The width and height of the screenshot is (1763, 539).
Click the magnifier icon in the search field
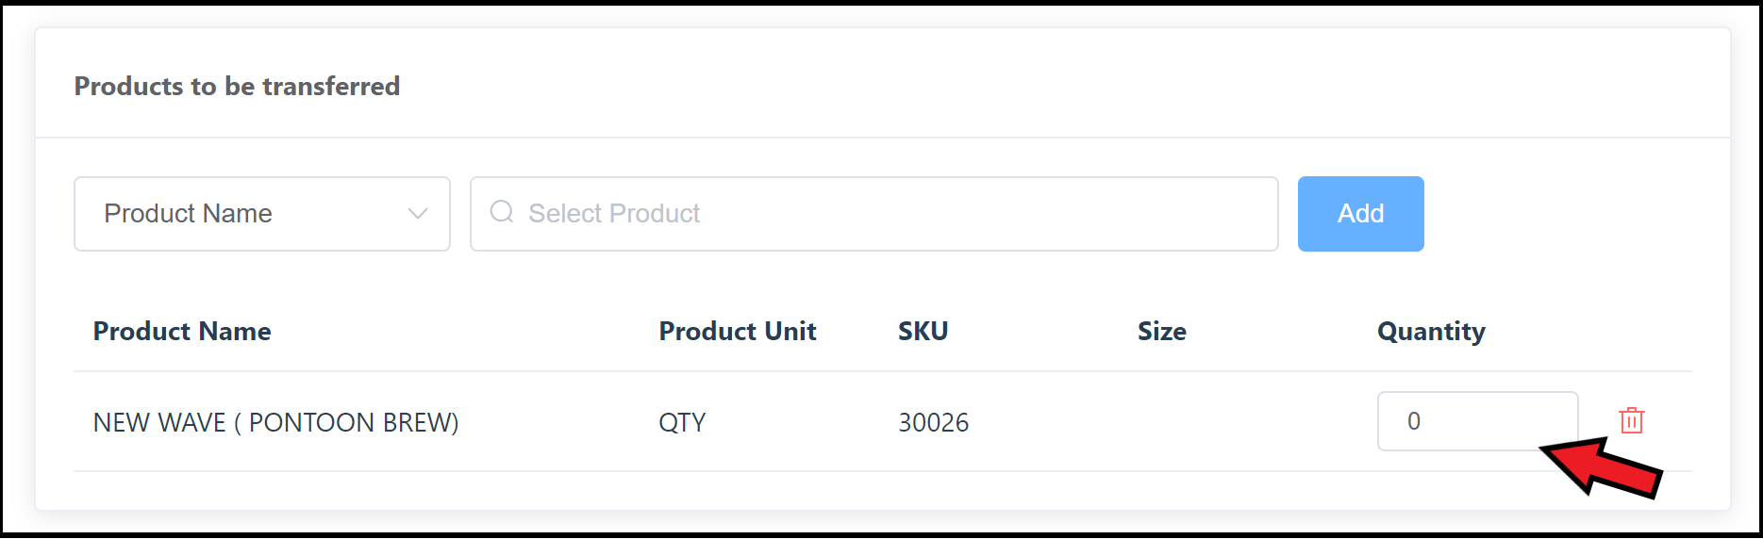click(x=502, y=212)
